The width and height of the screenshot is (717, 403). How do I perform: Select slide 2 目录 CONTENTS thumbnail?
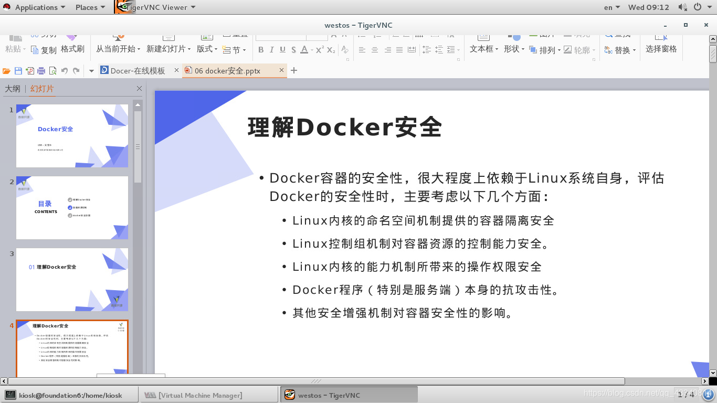click(x=72, y=207)
